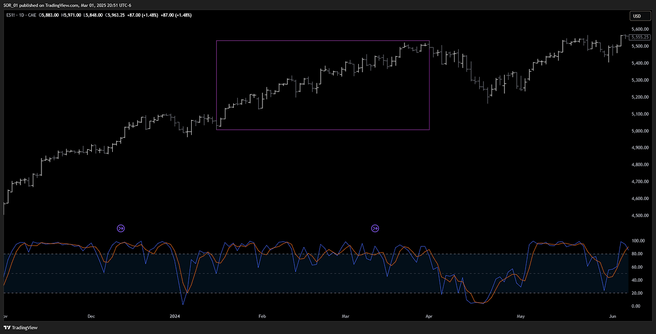The height and width of the screenshot is (334, 656).
Task: Click the 5,000.00 price axis label
Action: point(641,131)
